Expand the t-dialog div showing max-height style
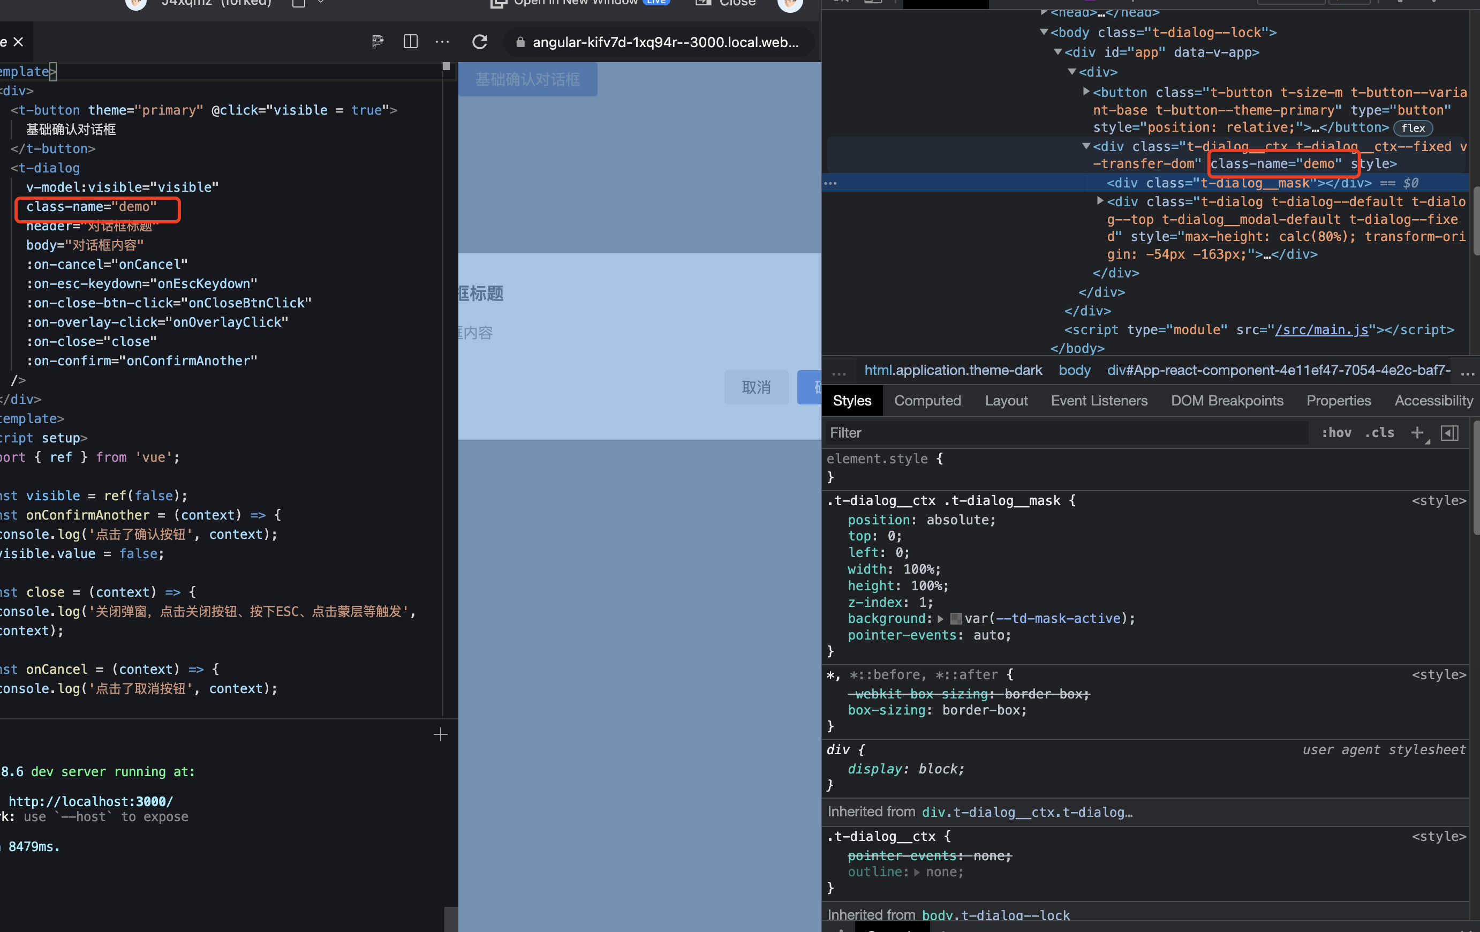The width and height of the screenshot is (1480, 932). pos(1100,201)
